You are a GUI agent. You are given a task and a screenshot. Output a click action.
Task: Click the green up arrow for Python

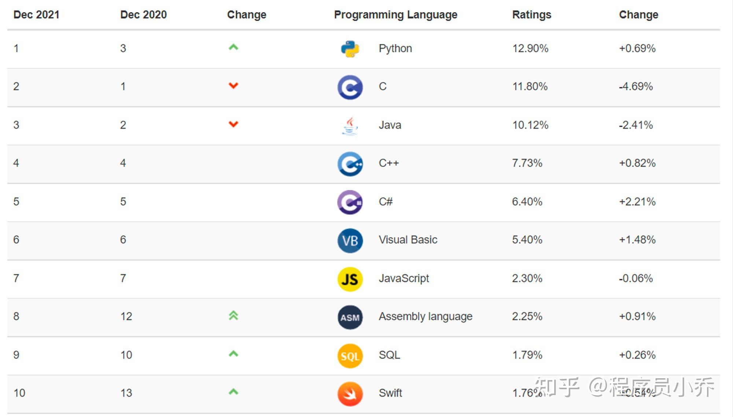233,47
